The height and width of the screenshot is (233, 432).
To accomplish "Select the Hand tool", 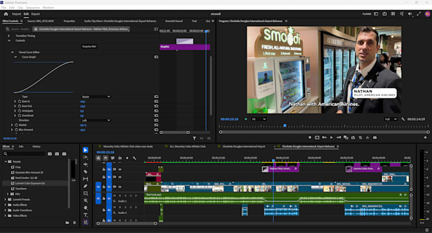I will coord(85,208).
